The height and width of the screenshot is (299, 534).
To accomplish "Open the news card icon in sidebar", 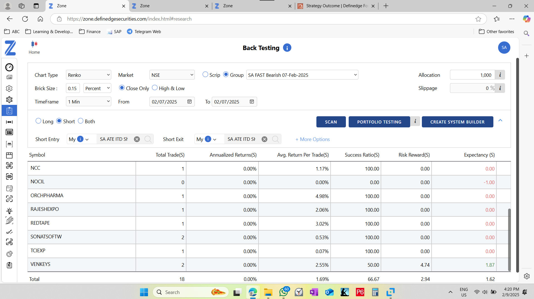I will click(x=9, y=77).
